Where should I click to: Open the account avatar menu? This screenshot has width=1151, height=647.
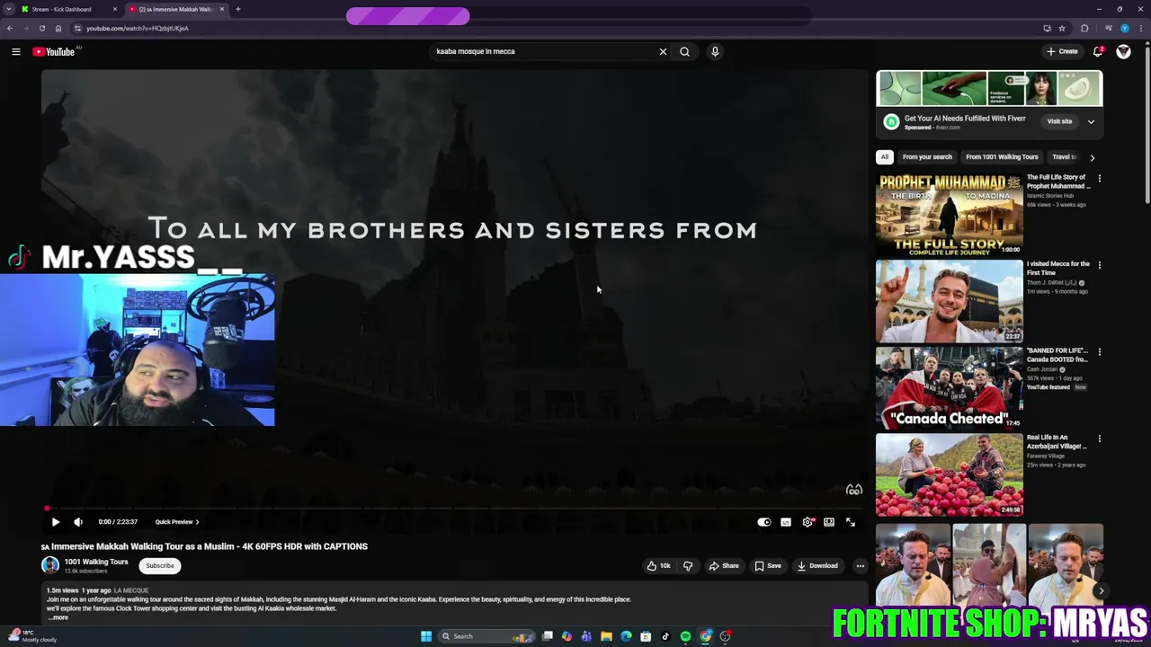click(x=1123, y=51)
